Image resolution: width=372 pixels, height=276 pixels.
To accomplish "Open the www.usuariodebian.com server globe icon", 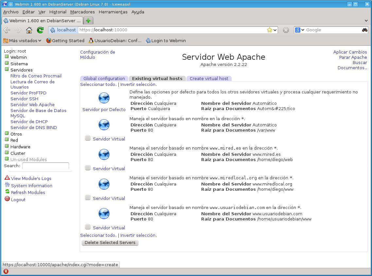I will (x=104, y=214).
